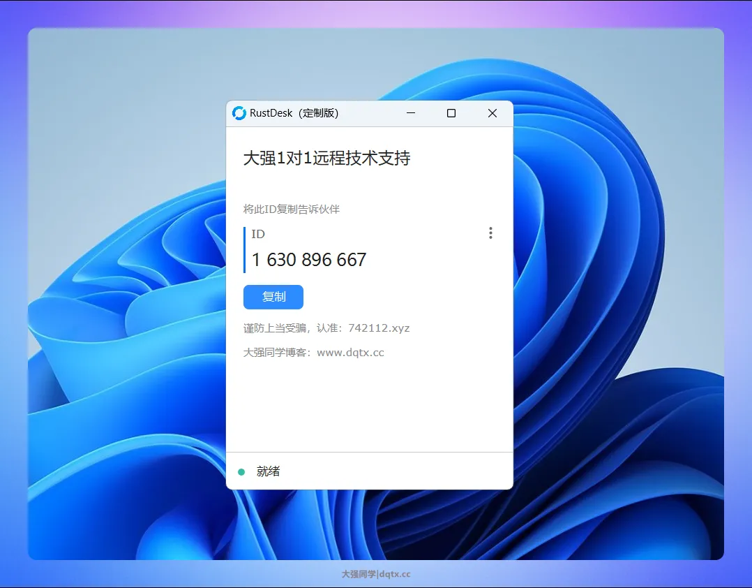Minimize the RustDesk window
This screenshot has height=588, width=752.
411,113
